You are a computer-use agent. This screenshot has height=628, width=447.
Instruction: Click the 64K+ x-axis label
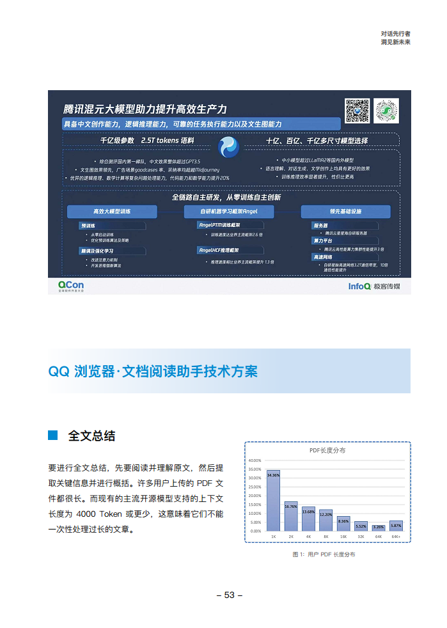point(396,537)
